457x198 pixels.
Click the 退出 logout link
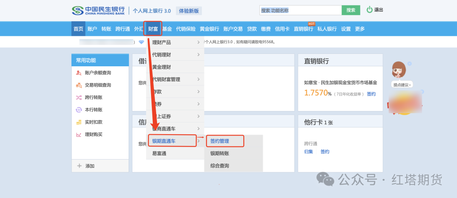[379, 10]
